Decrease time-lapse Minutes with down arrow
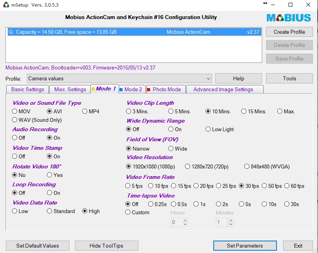 tap(231, 224)
